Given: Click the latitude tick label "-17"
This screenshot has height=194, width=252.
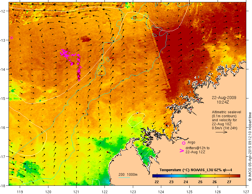Looking at the screenshot, I should pyautogui.click(x=3, y=156).
